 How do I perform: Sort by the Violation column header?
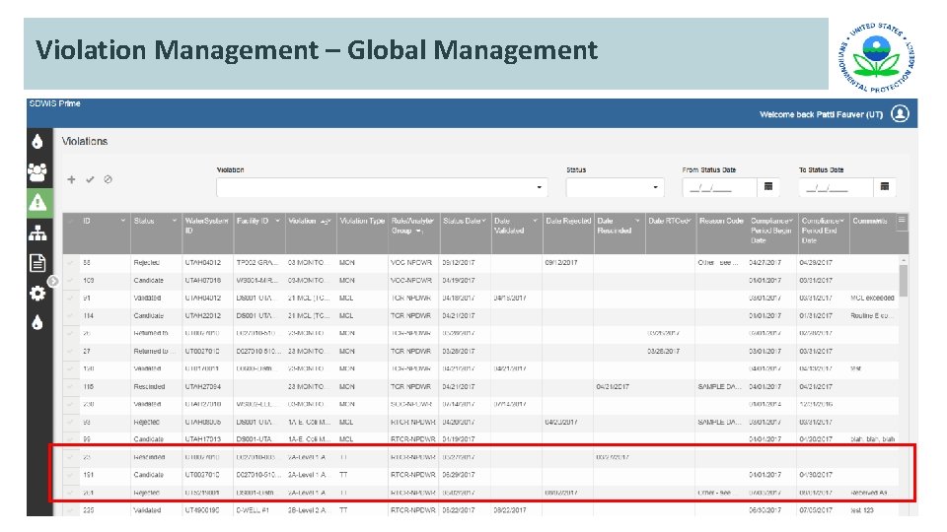302,221
